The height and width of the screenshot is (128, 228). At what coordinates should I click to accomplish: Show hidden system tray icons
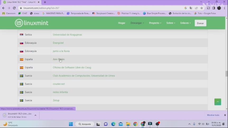click(x=189, y=124)
